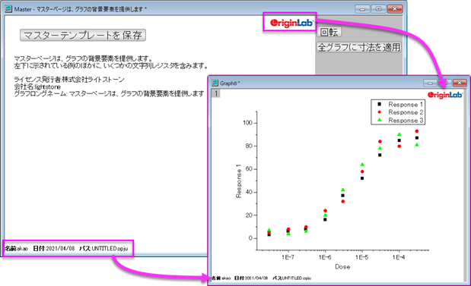
Task: Click the OriginLab logo in Graph8 window
Action: coord(445,95)
